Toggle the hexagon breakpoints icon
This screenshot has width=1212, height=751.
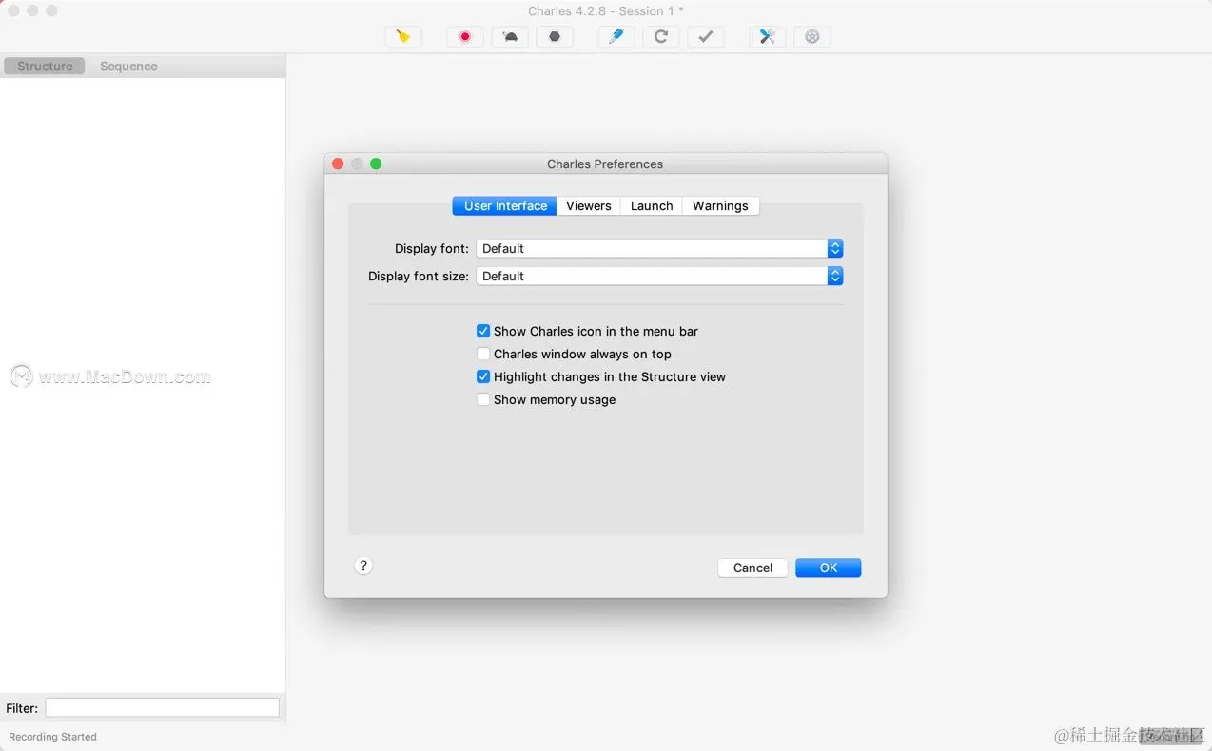[555, 37]
